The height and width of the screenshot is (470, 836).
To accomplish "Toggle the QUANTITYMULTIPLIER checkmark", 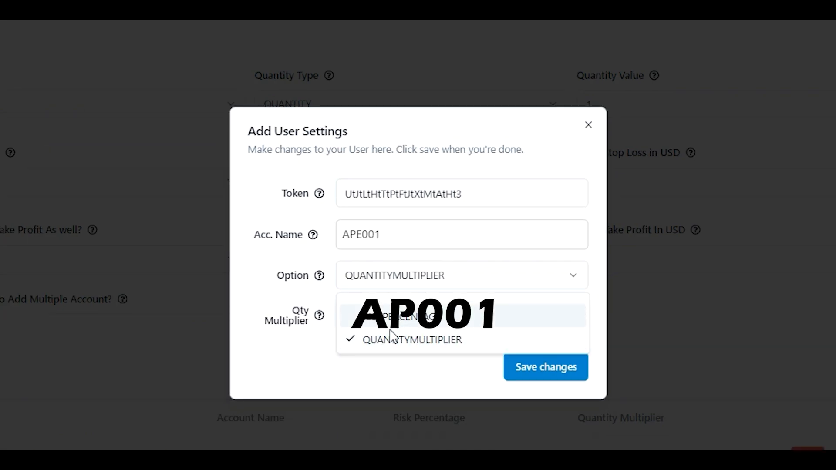I will (x=350, y=339).
